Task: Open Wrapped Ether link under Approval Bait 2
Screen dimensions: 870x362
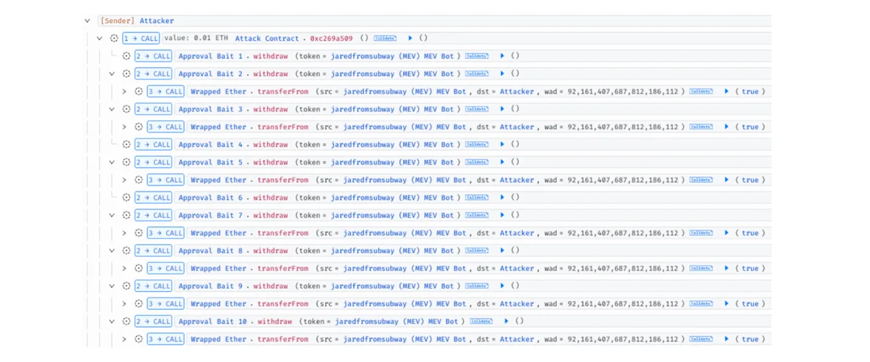Action: 218,92
